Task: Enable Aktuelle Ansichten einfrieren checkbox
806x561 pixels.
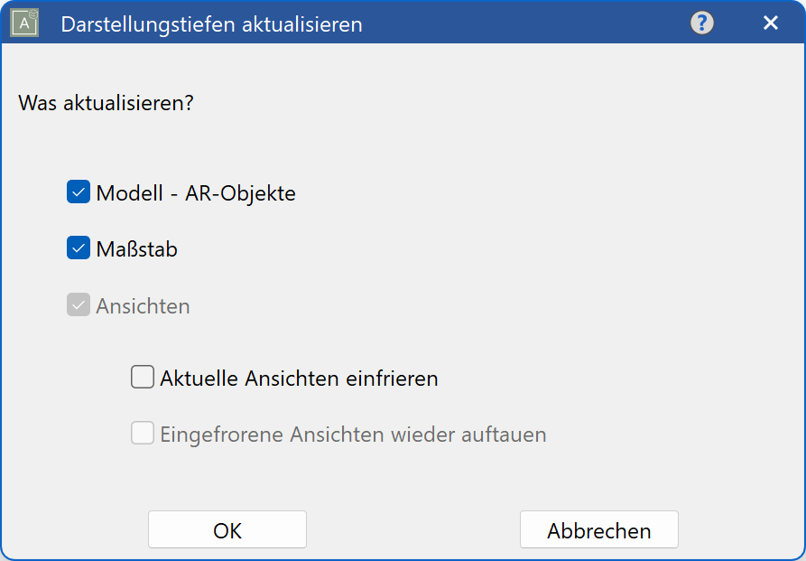Action: 143,377
